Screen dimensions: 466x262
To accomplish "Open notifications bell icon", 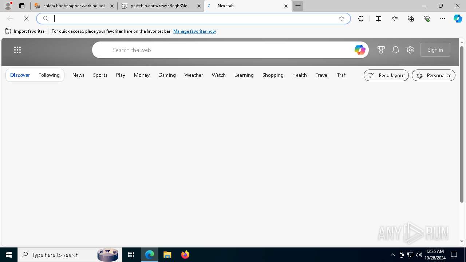I will 396,50.
